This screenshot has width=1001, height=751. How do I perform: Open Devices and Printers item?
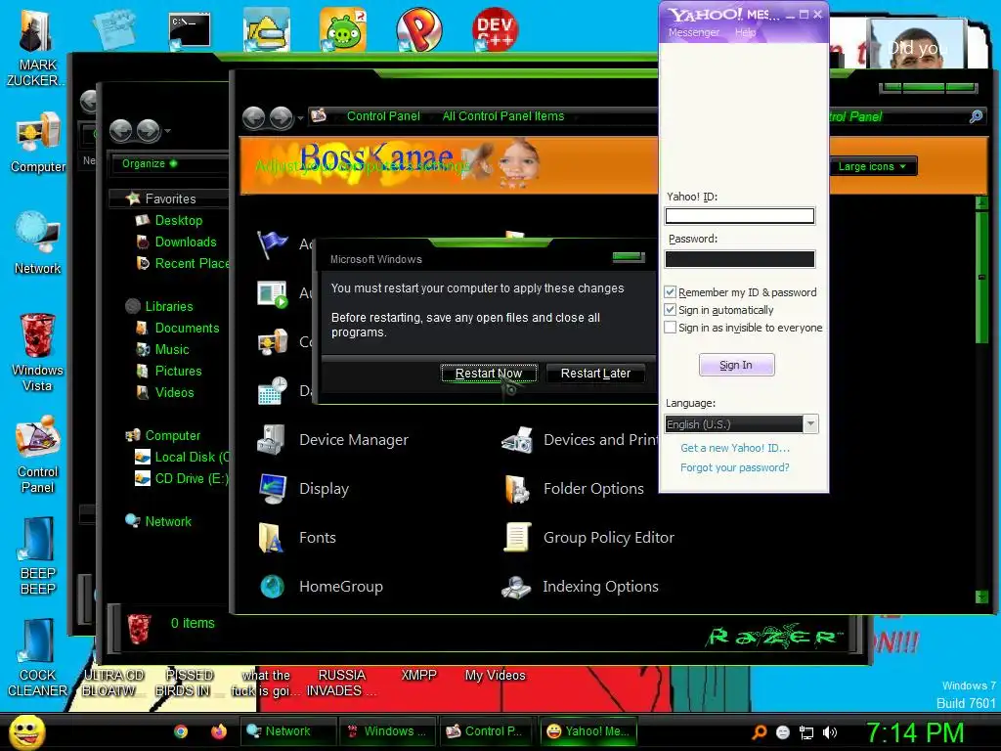click(x=580, y=440)
